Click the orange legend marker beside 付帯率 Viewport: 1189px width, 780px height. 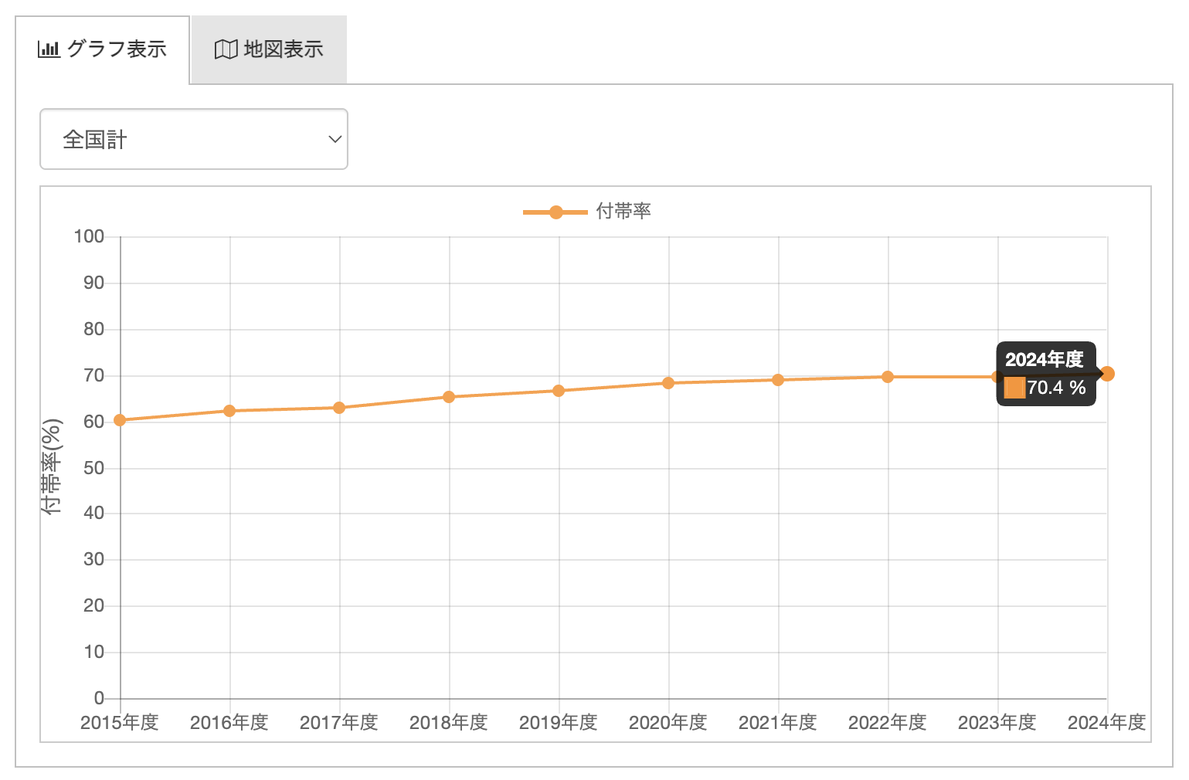pyautogui.click(x=555, y=212)
